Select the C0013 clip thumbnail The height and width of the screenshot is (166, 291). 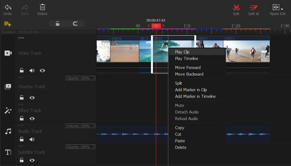246,51
